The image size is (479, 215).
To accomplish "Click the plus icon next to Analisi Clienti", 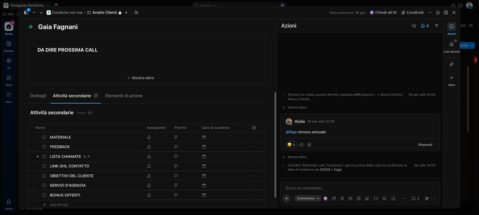I will pyautogui.click(x=126, y=12).
